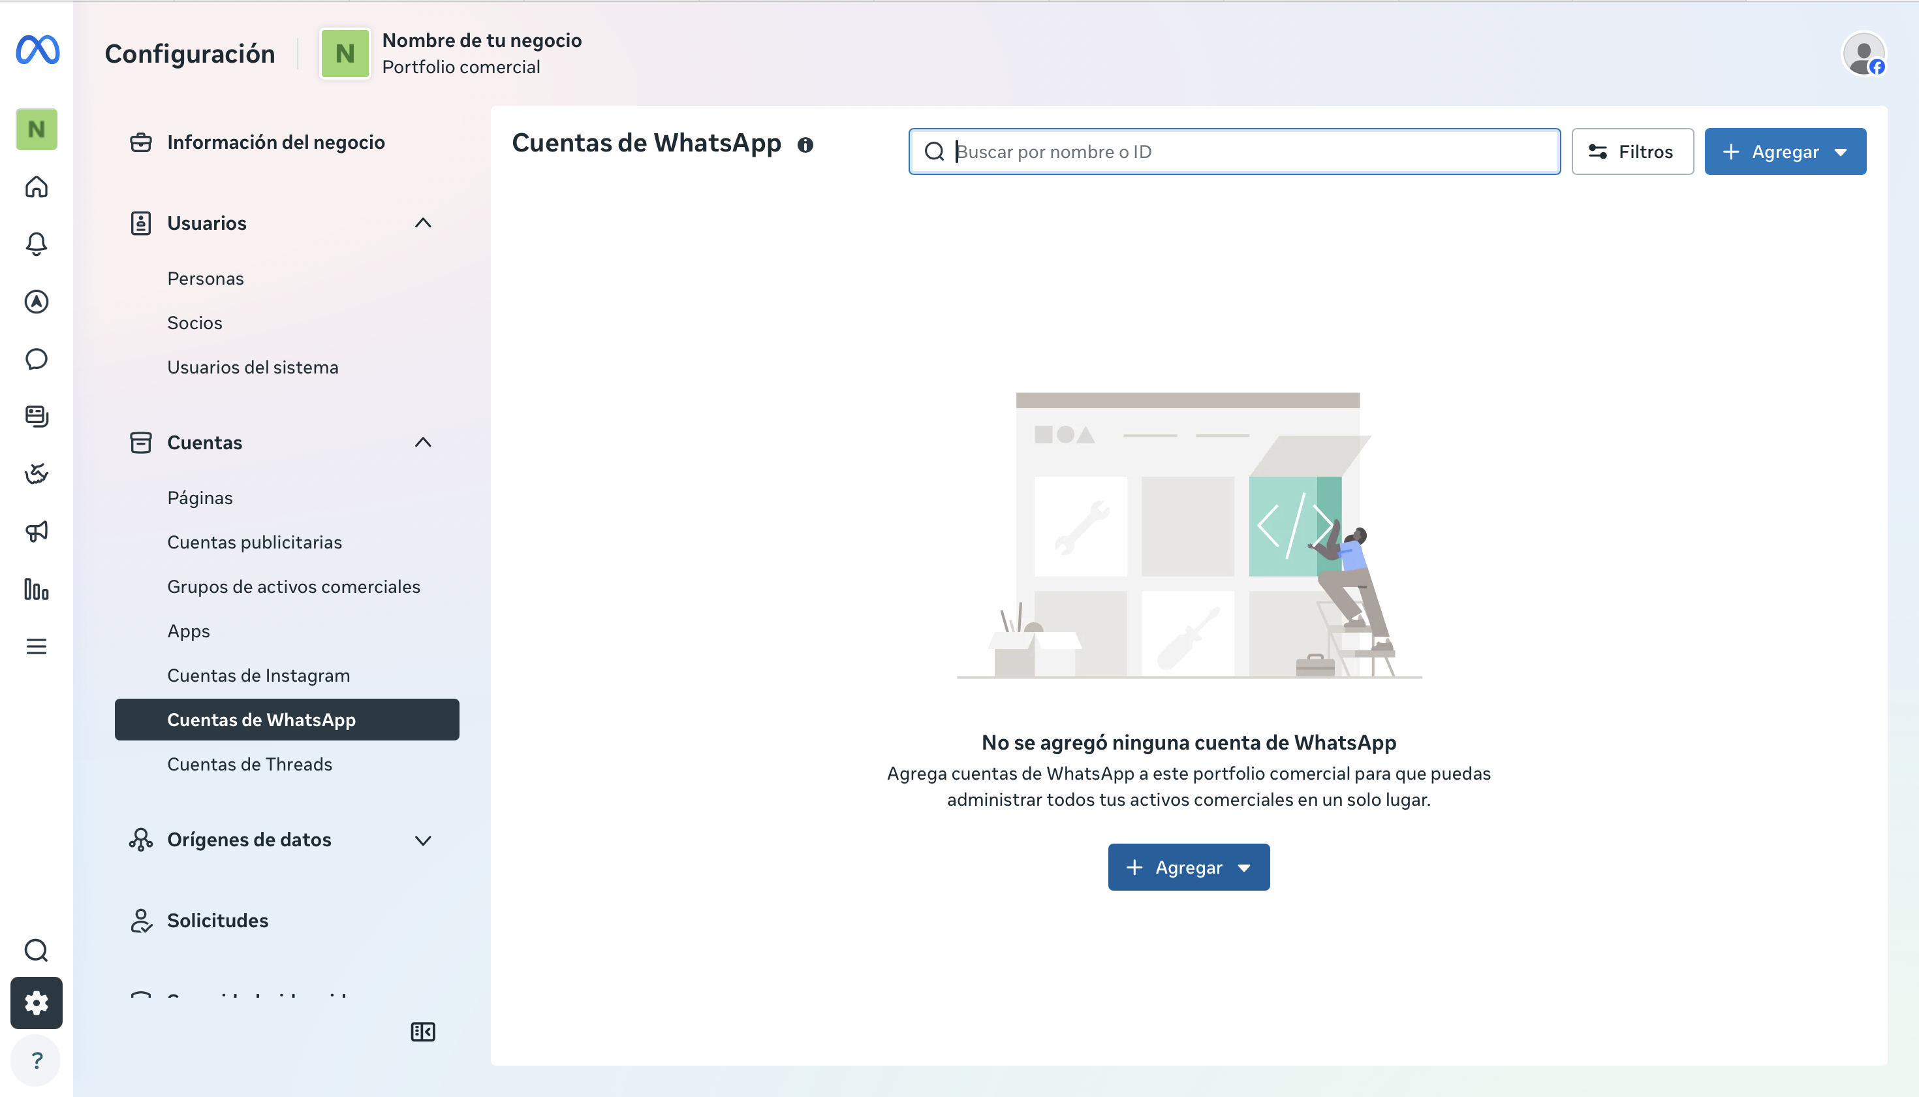Open the top Agregar dropdown button
The image size is (1919, 1097).
pyautogui.click(x=1785, y=151)
